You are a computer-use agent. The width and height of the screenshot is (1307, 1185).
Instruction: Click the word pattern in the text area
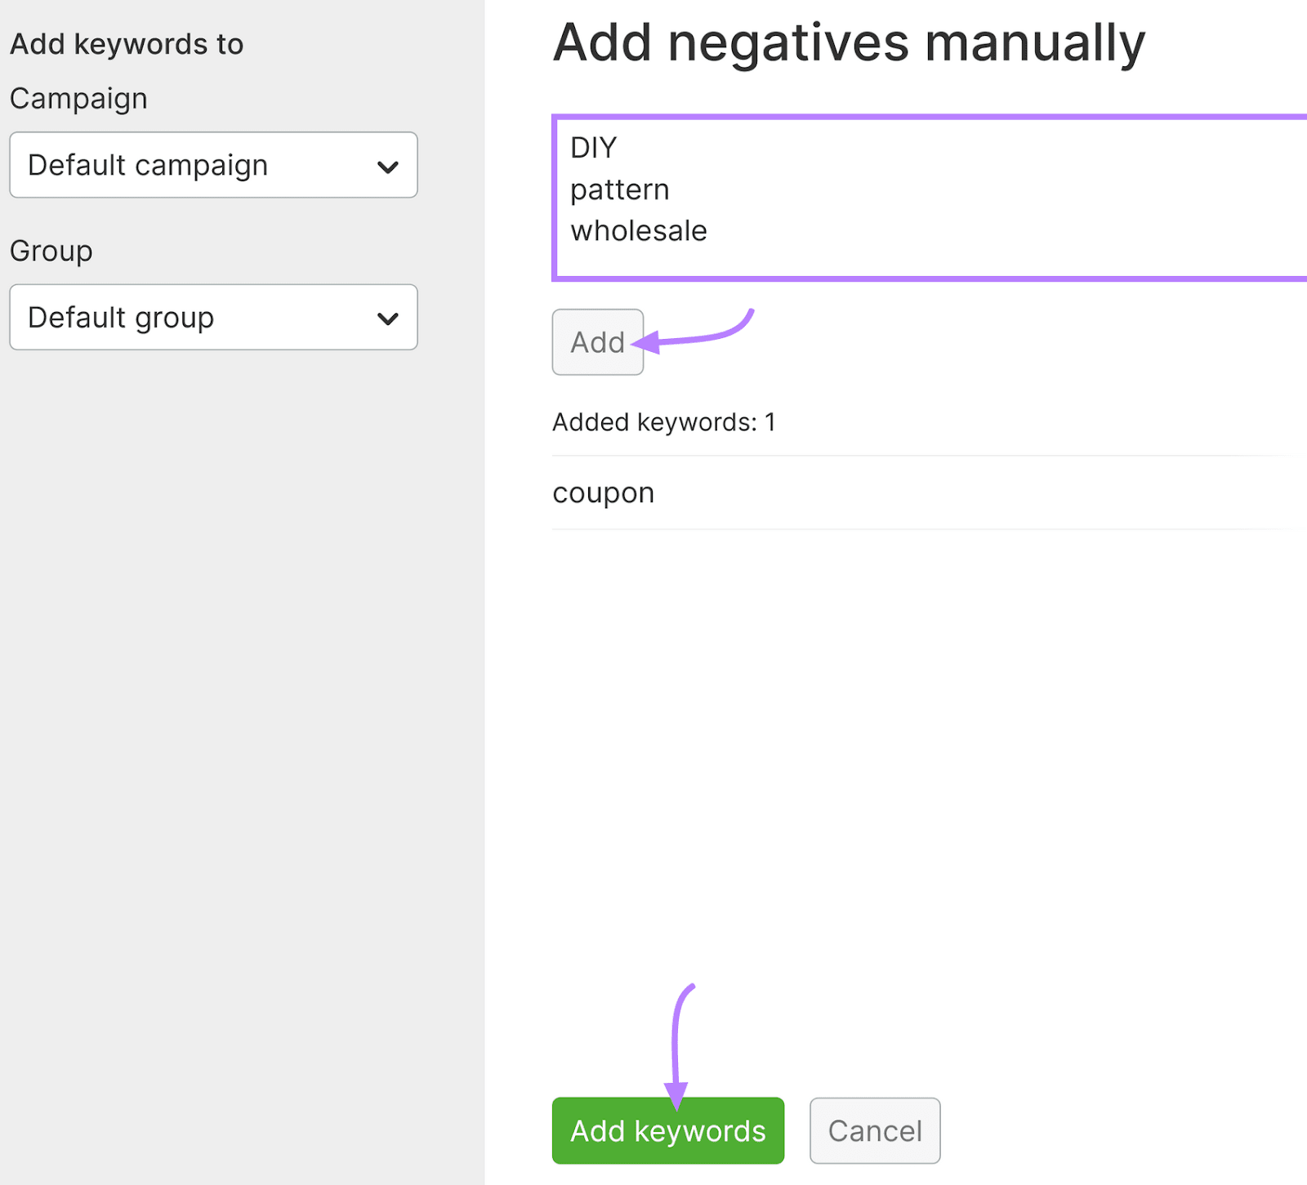(619, 189)
